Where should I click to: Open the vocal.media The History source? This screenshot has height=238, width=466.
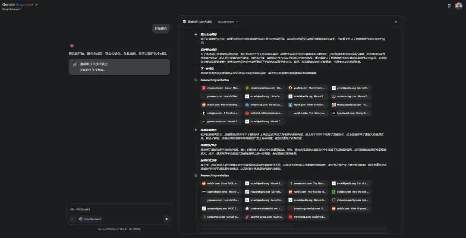308,113
